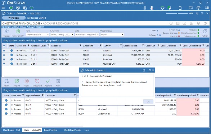Click the Approve check icon
This screenshot has height=134, width=211.
point(48,81)
